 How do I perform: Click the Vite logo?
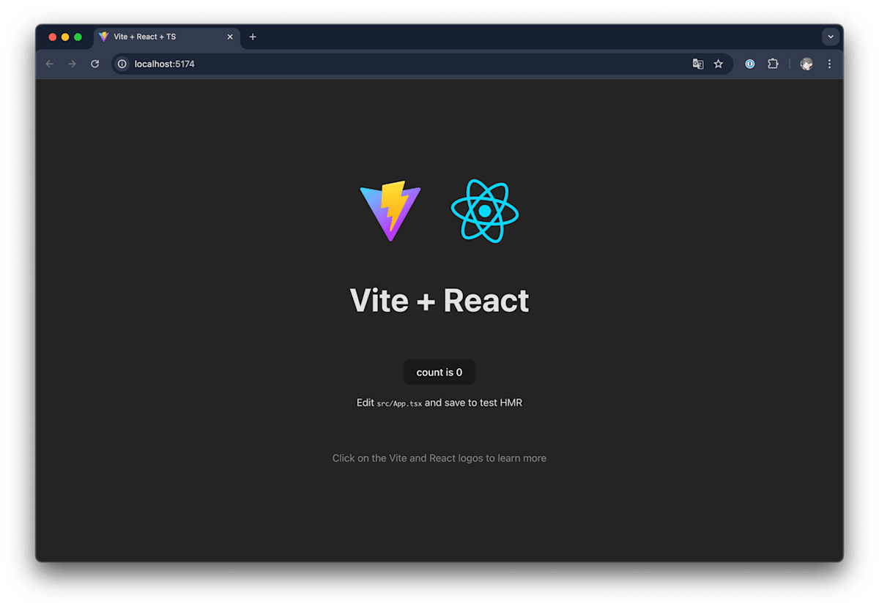coord(390,211)
